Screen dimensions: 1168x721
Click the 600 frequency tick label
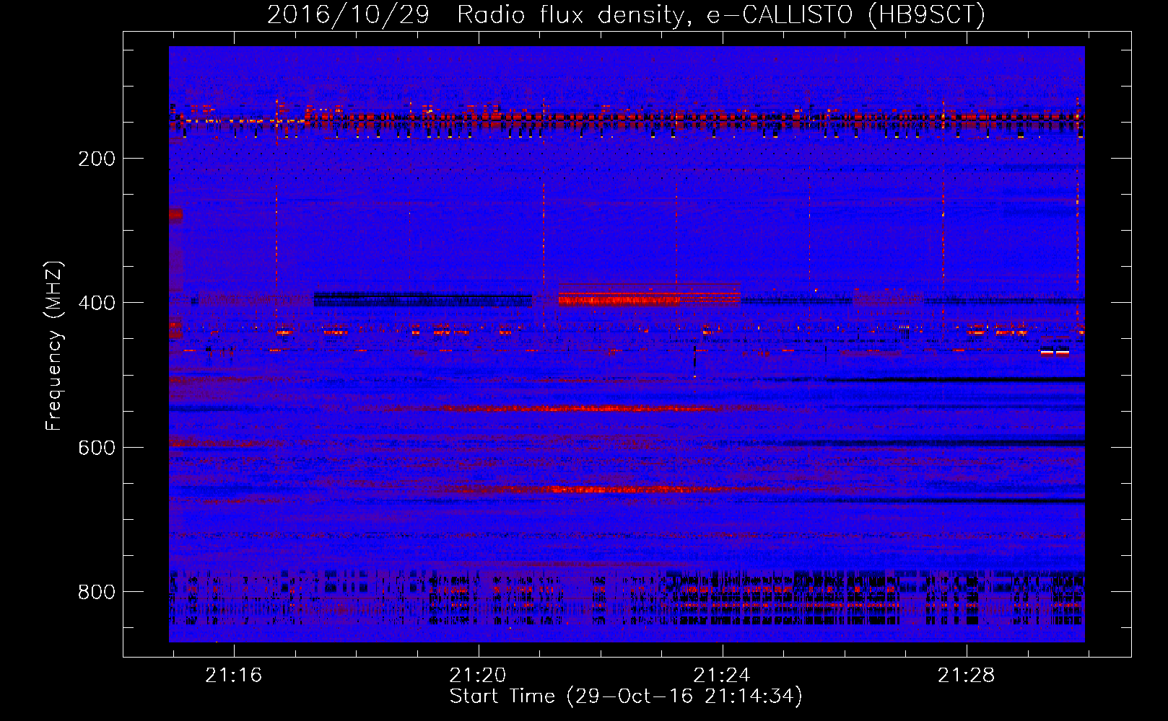pyautogui.click(x=97, y=448)
